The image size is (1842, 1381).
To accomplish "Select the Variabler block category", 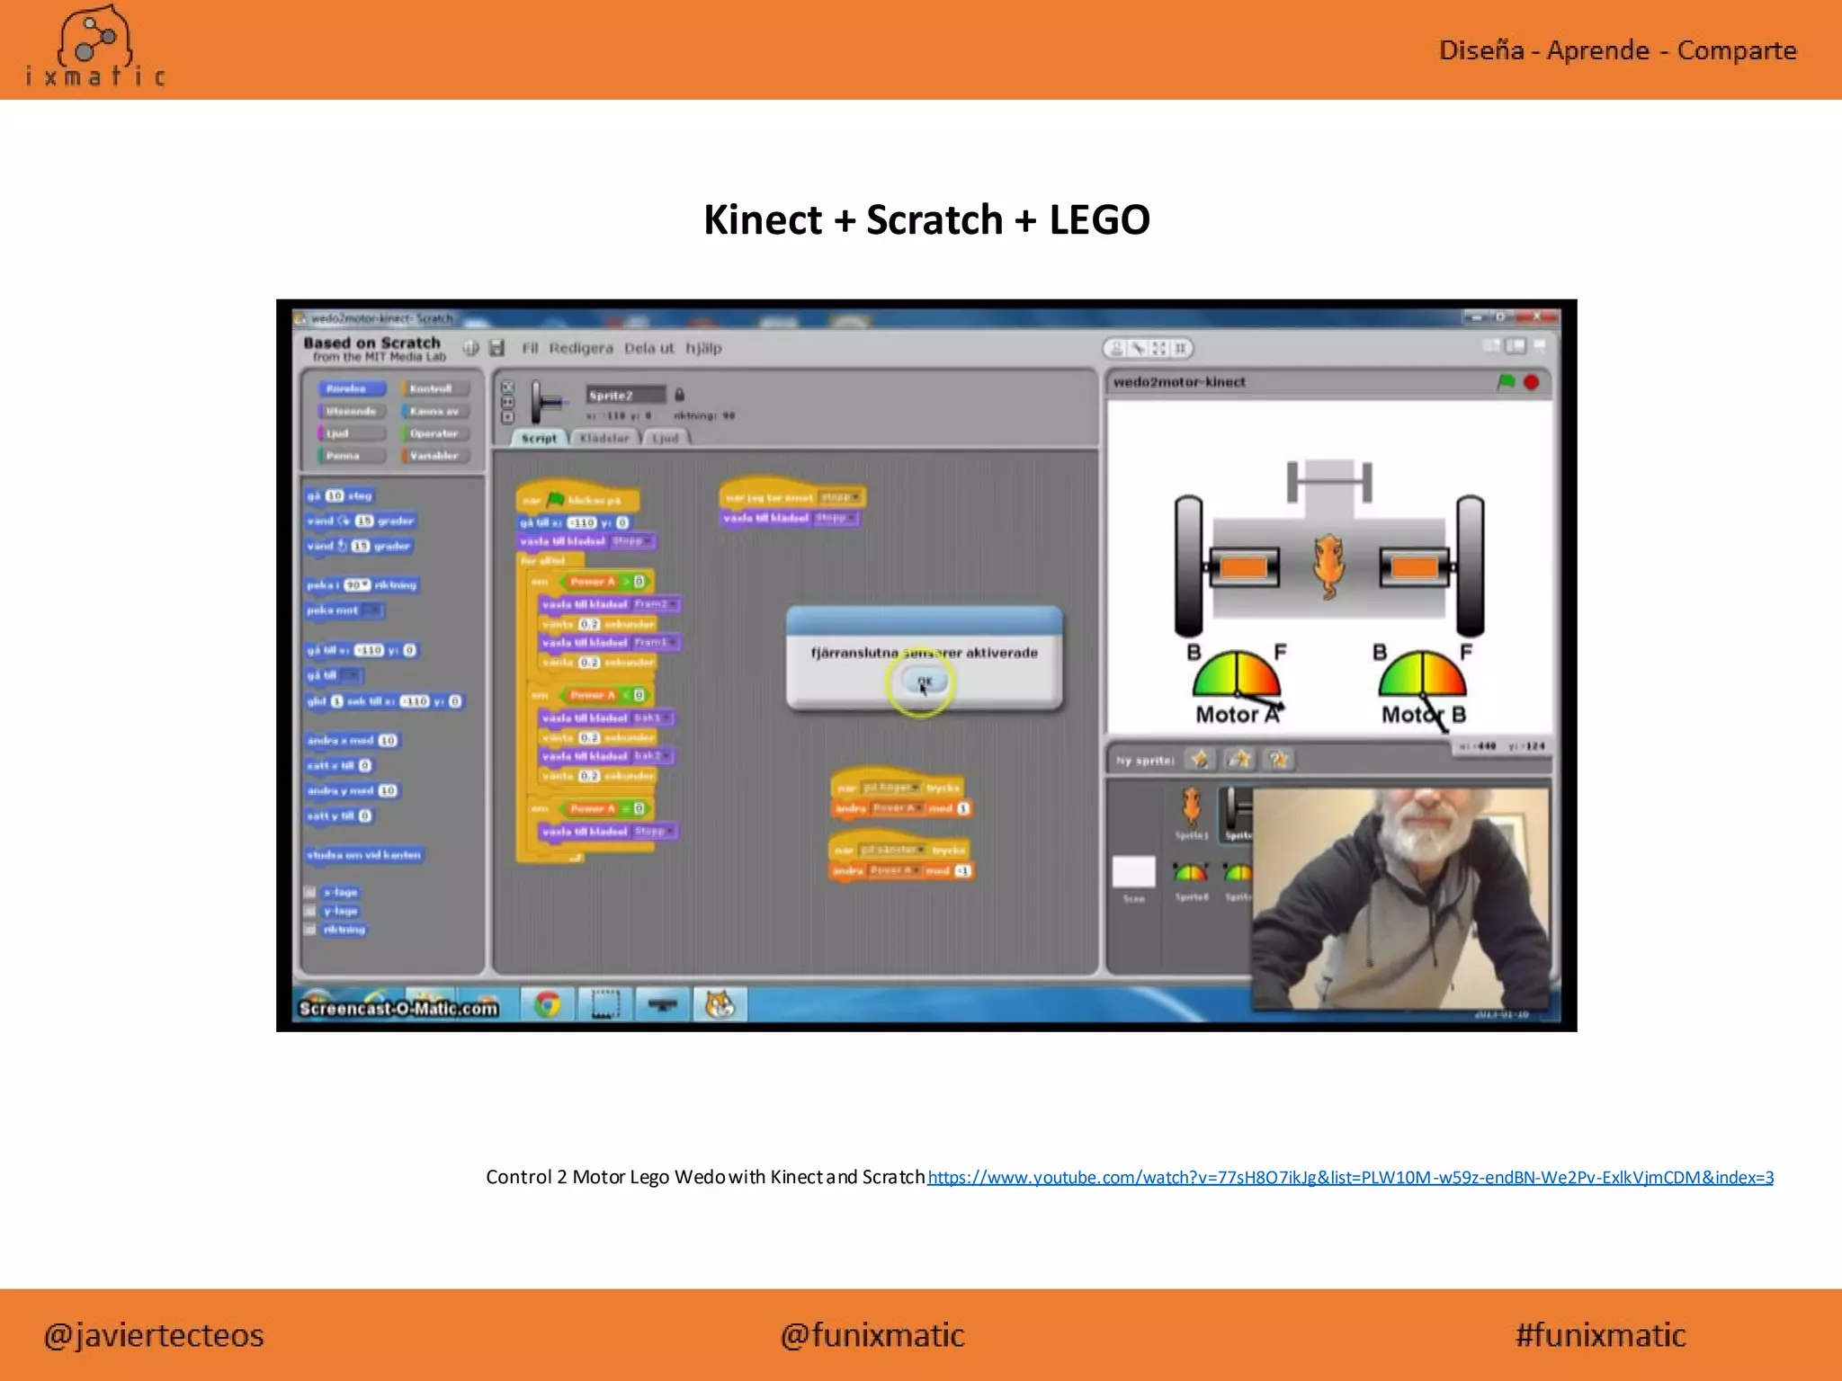I will 435,456.
